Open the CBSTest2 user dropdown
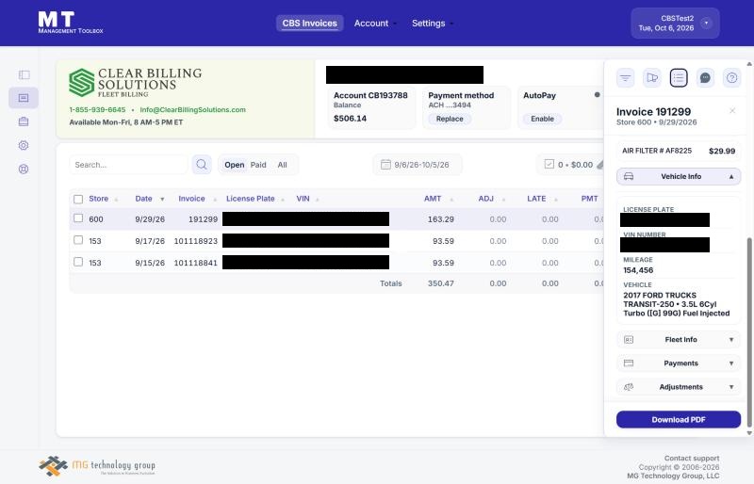Screen dimensions: 754x484 [x=675, y=24]
